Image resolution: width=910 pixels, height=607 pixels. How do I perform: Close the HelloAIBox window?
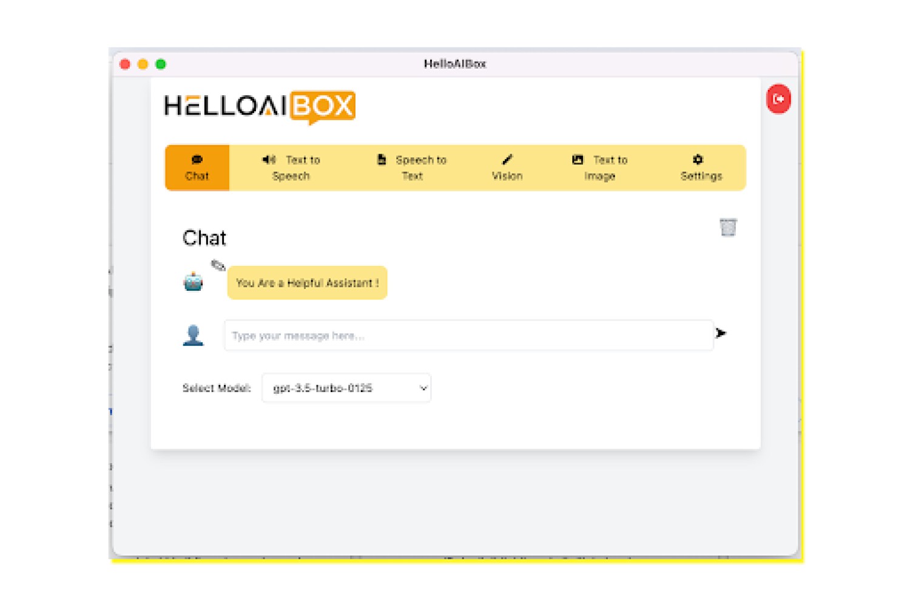[125, 64]
